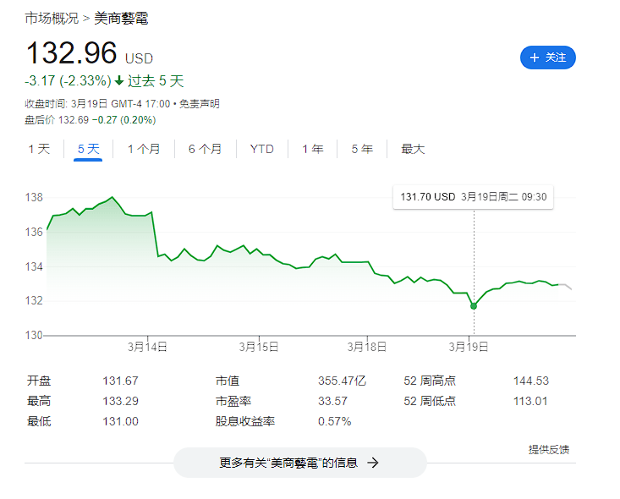Click the 盘后价 132.69 after-hours line

(x=91, y=120)
